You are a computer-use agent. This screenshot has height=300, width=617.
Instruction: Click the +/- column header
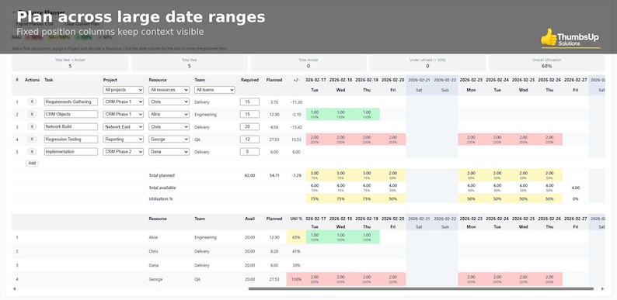coord(296,80)
